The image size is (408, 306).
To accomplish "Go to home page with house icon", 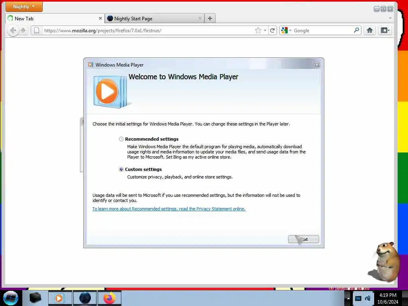I will tap(369, 30).
